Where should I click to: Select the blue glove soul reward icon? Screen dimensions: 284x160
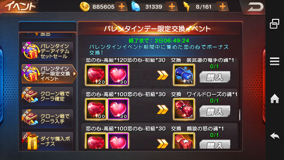[x=184, y=75]
